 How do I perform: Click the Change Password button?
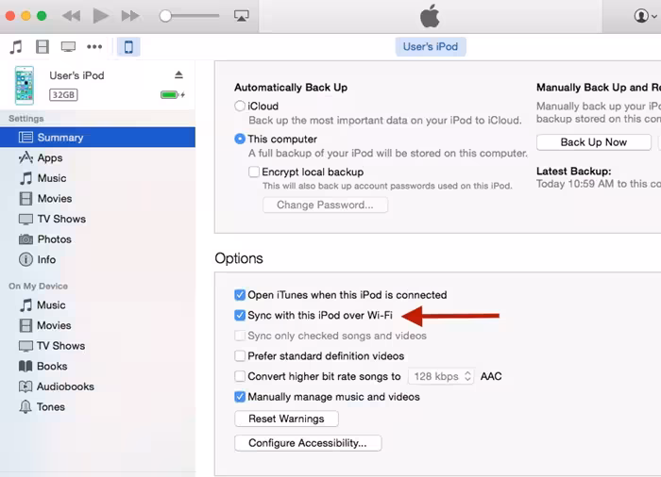click(x=325, y=205)
